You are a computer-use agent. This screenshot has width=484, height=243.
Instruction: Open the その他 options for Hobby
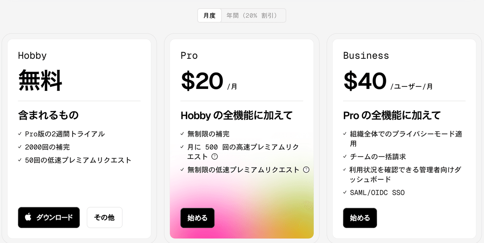104,217
